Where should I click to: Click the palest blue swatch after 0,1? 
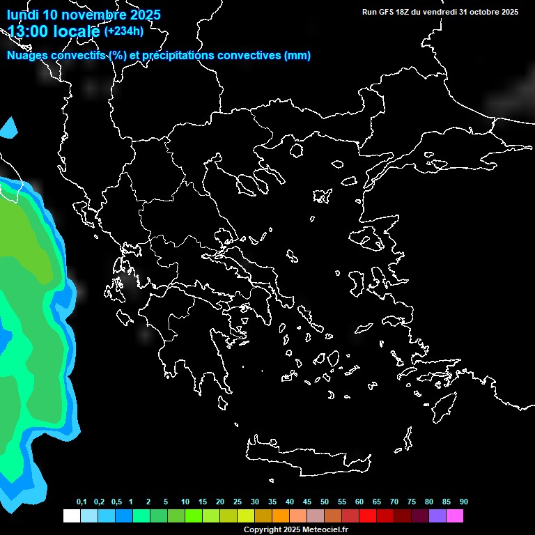pyautogui.click(x=89, y=515)
